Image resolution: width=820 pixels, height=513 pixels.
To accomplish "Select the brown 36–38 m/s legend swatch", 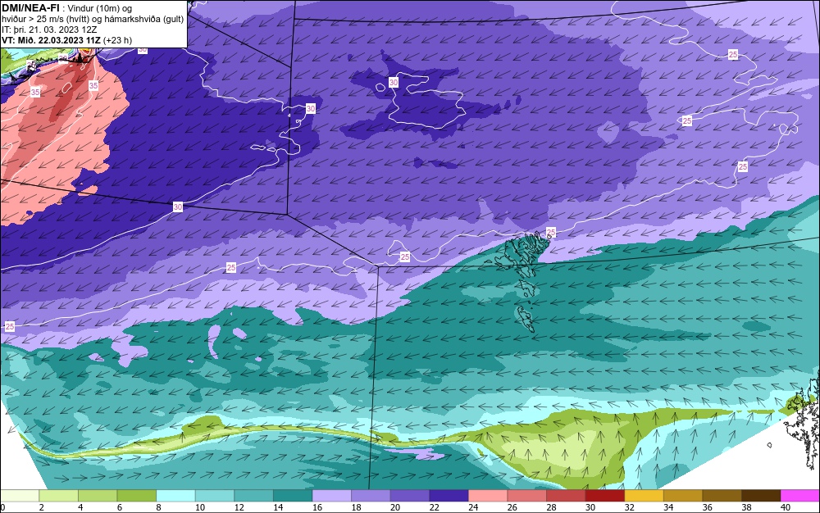I will 722,496.
